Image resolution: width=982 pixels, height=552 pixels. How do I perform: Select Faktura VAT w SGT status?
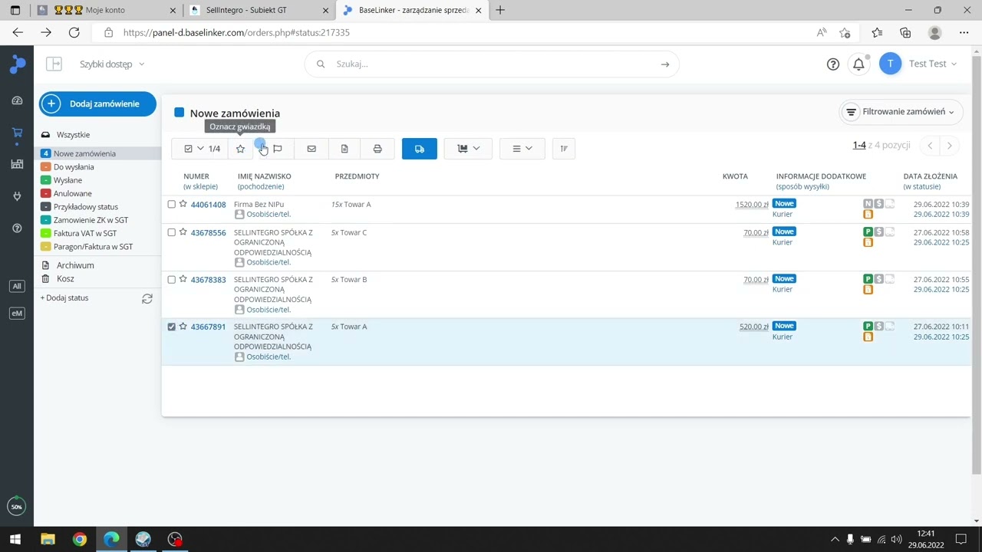(x=85, y=233)
